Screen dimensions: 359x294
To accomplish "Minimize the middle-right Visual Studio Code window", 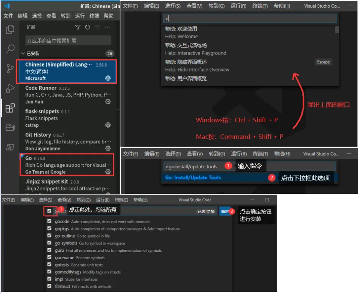I will (x=349, y=154).
